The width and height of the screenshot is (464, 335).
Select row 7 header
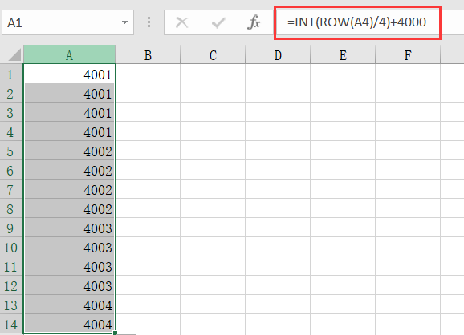pos(11,189)
